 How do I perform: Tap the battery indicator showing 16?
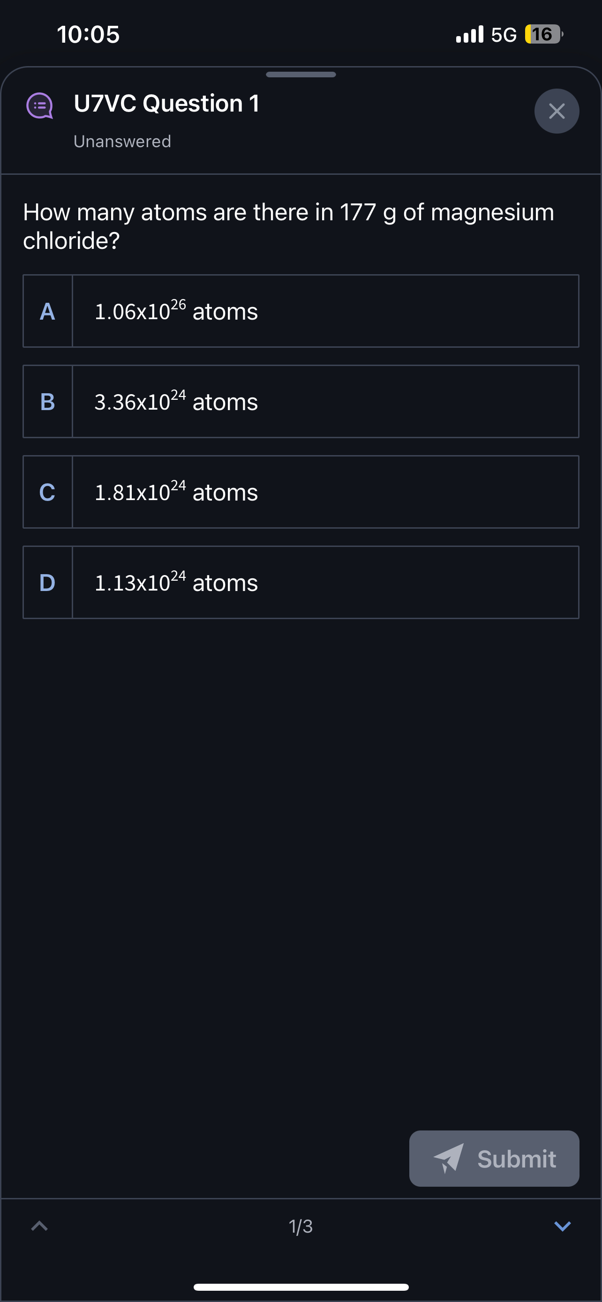tap(542, 34)
